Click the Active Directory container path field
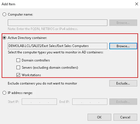Image resolution: width=140 pixels, height=124 pixels. (57, 46)
